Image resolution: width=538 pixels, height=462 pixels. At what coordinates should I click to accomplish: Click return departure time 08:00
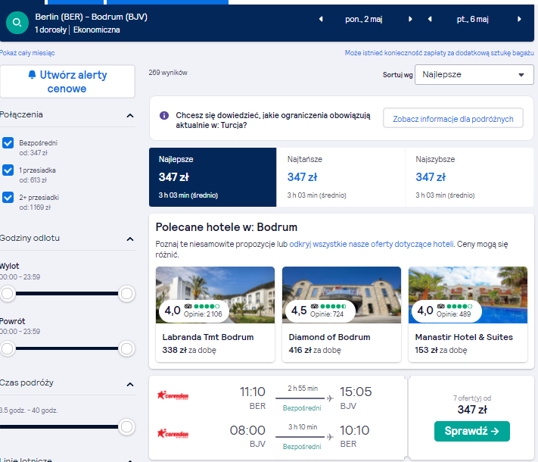click(x=247, y=430)
